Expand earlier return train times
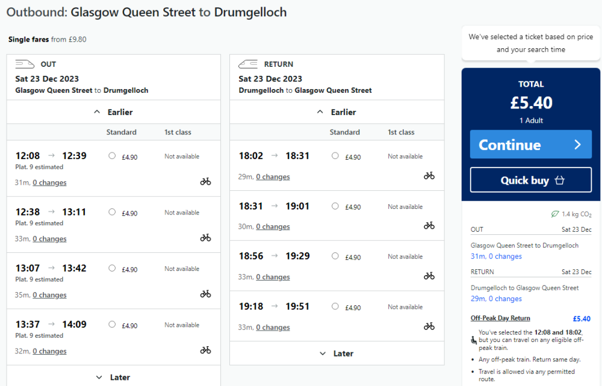 (x=337, y=112)
